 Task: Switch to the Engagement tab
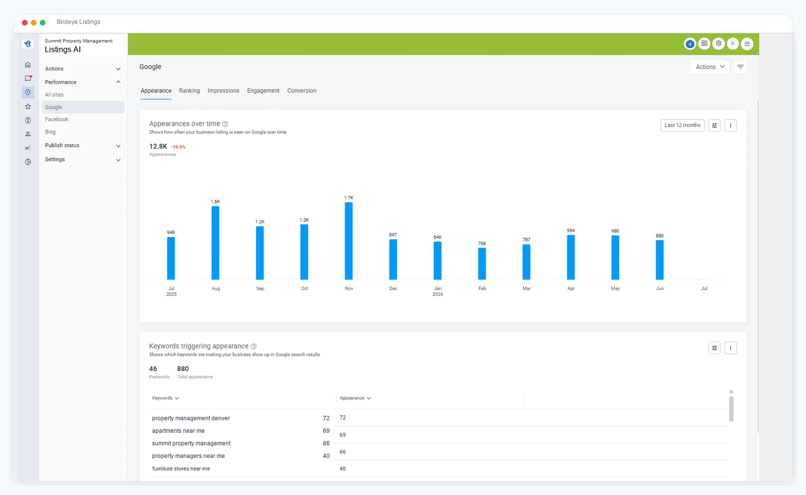click(x=263, y=91)
